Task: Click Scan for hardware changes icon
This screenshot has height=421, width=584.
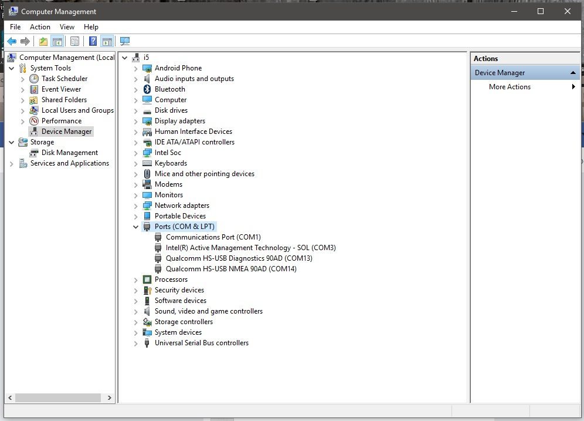Action: 124,41
